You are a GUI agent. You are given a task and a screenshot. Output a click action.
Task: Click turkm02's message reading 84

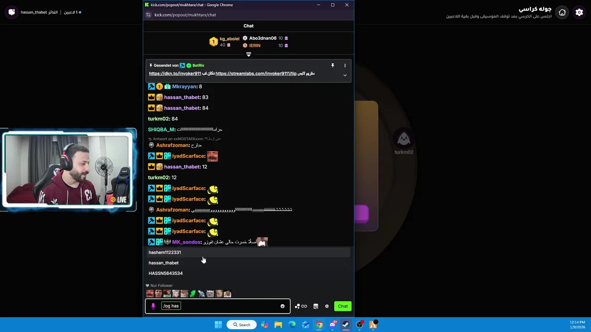(175, 119)
